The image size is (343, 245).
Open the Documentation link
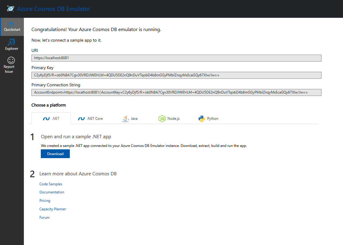point(52,192)
